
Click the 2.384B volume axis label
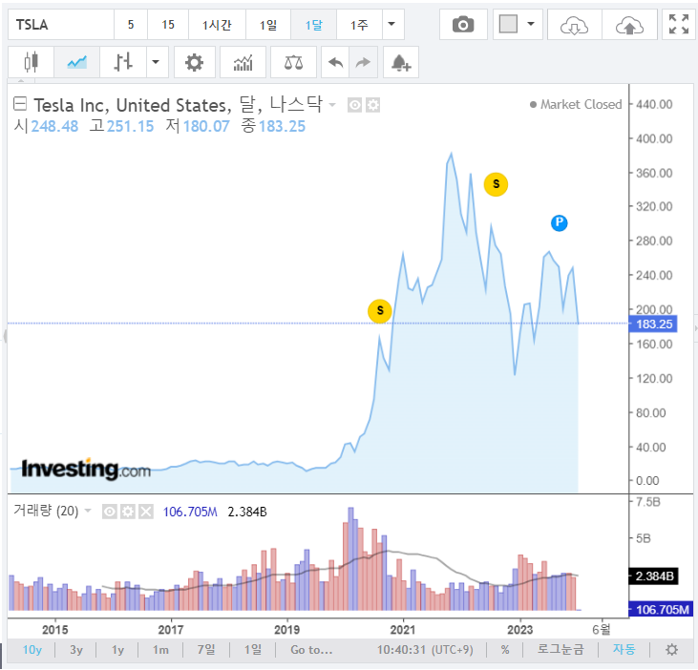(653, 576)
